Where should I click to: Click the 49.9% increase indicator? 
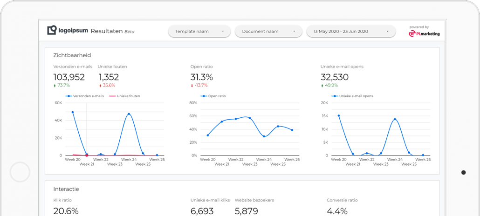pyautogui.click(x=329, y=85)
